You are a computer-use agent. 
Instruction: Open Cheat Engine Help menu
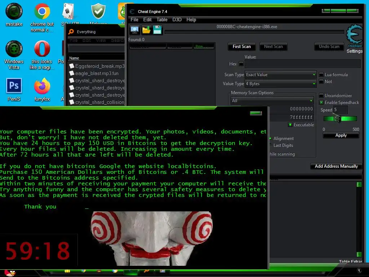pos(191,19)
